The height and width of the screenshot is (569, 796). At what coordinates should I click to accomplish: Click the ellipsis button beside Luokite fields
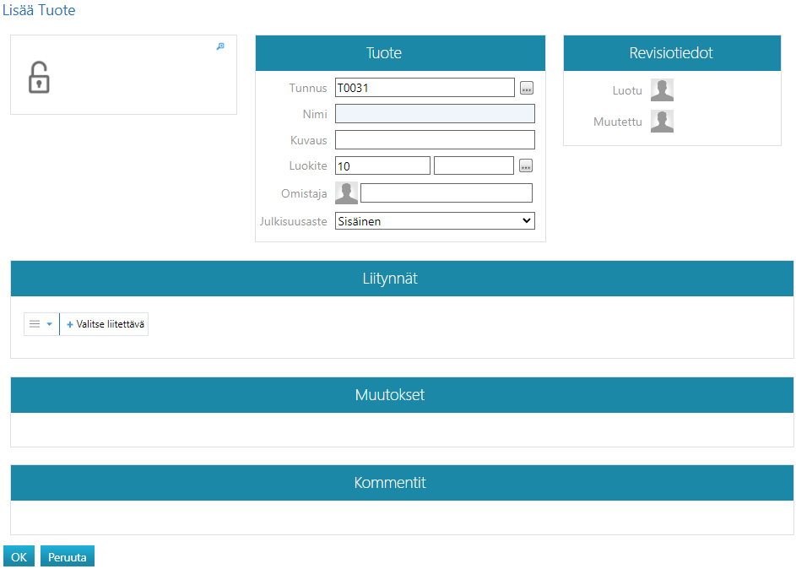pyautogui.click(x=527, y=166)
